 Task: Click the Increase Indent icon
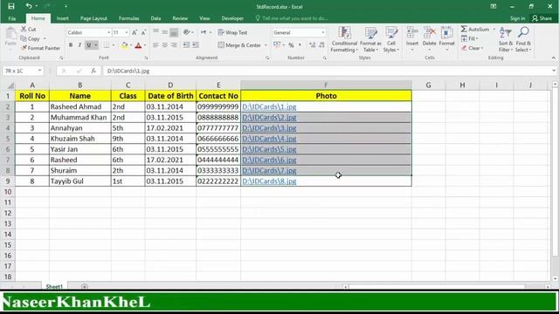point(196,45)
